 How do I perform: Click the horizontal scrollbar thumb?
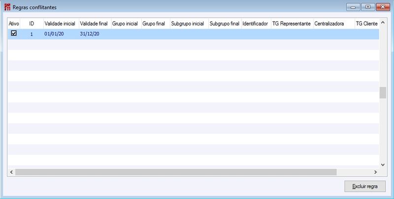(x=176, y=172)
